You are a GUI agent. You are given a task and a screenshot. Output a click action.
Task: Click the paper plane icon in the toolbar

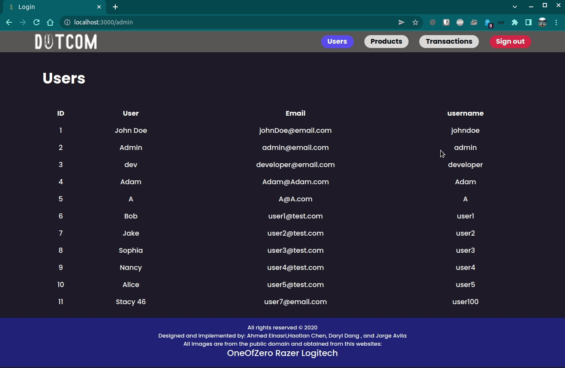point(401,22)
